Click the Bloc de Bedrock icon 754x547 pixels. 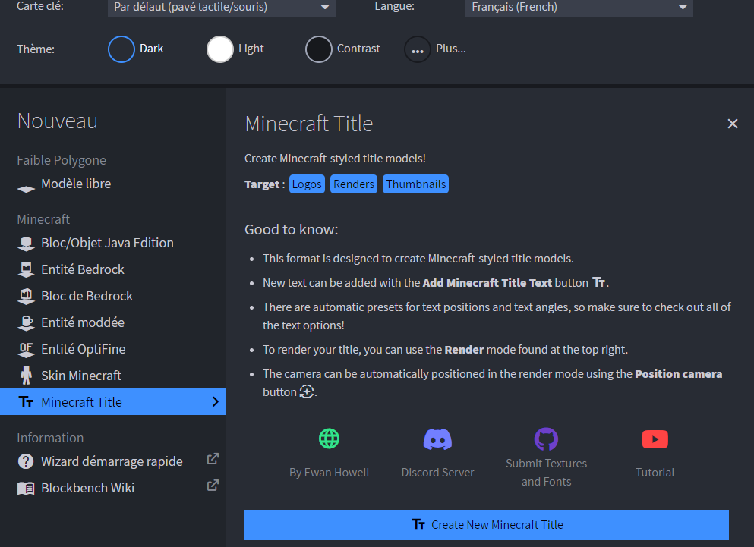[26, 296]
